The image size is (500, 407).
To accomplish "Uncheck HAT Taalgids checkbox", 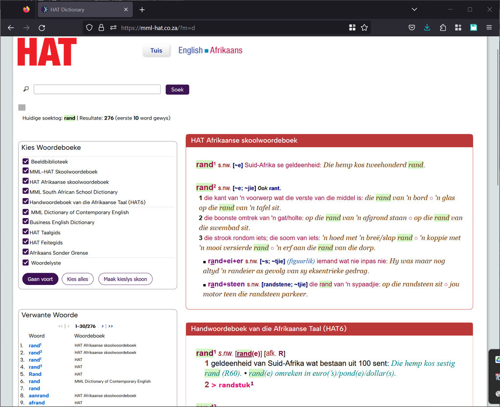I will [25, 232].
